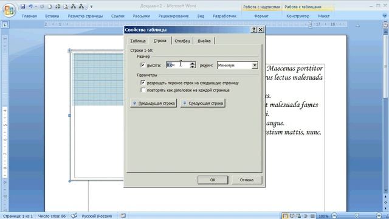Click the show ruler button above scrollbar
This screenshot has width=389, height=219.
385,26
